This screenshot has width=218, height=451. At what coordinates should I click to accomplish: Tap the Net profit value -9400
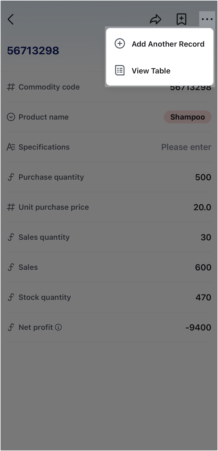click(x=198, y=327)
